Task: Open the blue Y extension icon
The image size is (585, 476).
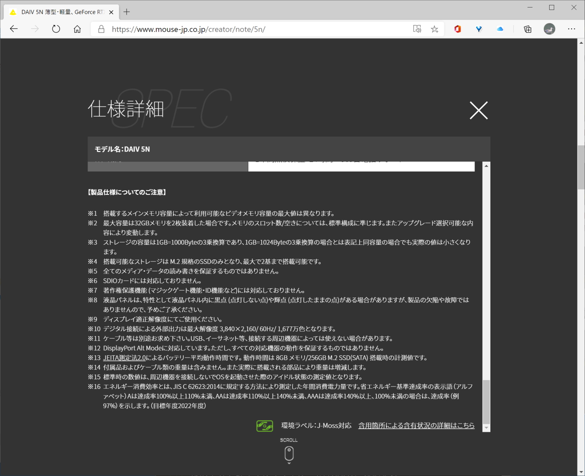Action: (x=479, y=29)
